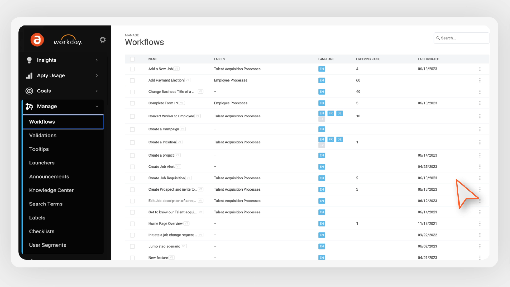
Task: Expand the Insights menu chevron
Action: [97, 60]
